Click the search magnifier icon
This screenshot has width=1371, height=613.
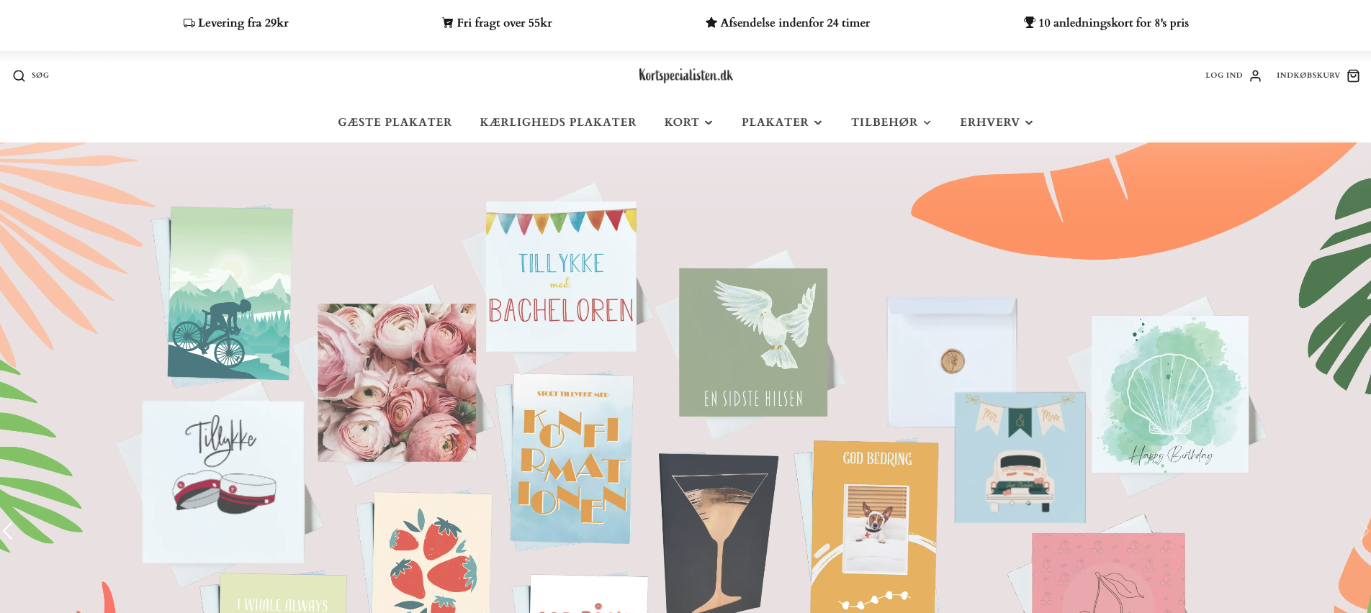(19, 76)
